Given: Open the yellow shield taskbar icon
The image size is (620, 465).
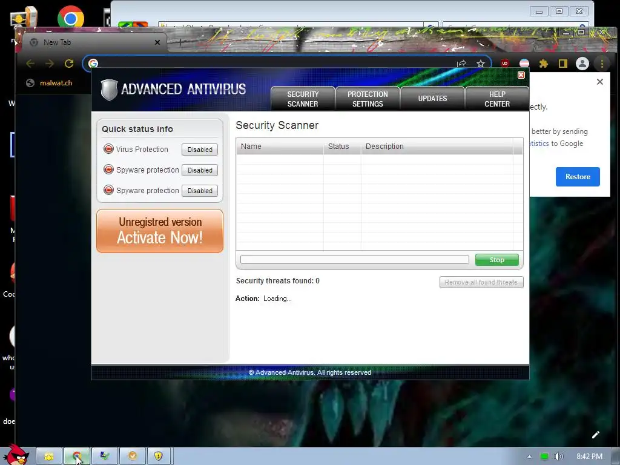Looking at the screenshot, I should (159, 457).
